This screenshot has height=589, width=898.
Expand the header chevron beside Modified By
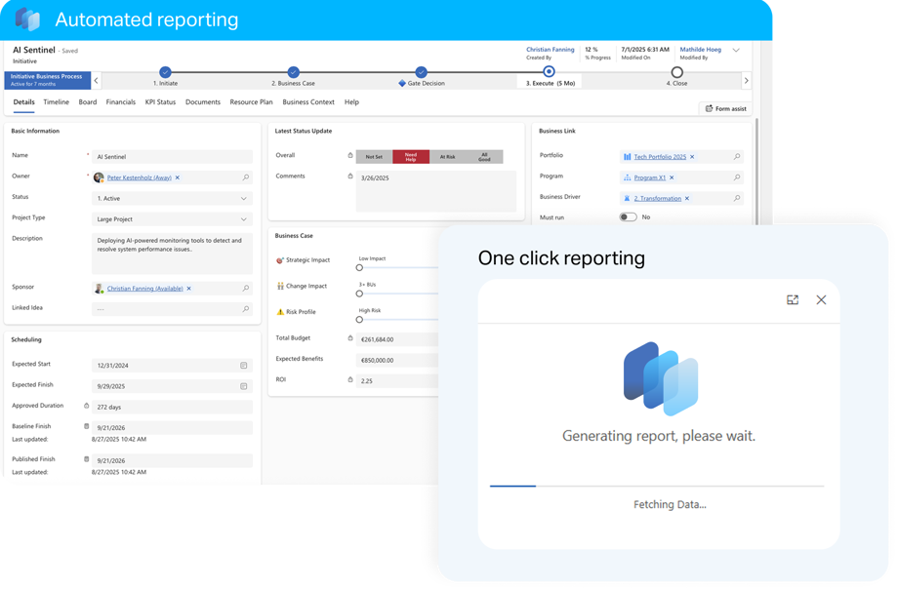[736, 50]
